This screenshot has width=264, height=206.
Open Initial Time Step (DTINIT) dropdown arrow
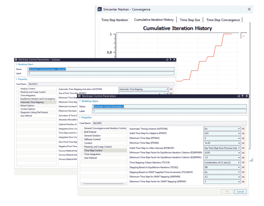[239, 133]
